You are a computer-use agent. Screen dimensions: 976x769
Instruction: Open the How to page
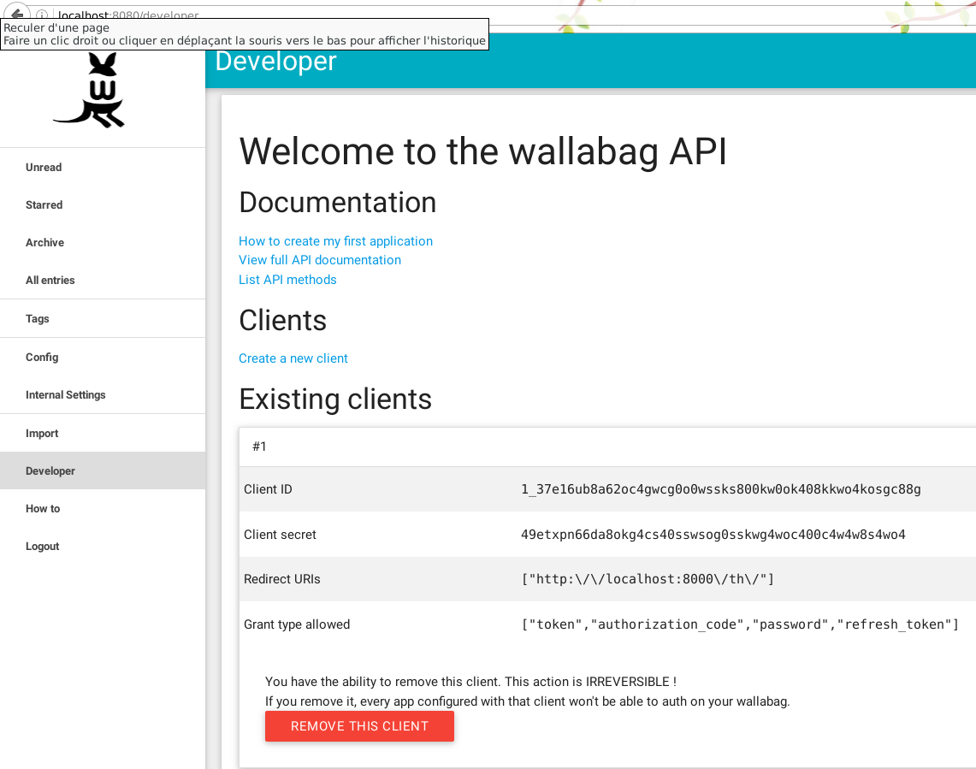click(43, 508)
